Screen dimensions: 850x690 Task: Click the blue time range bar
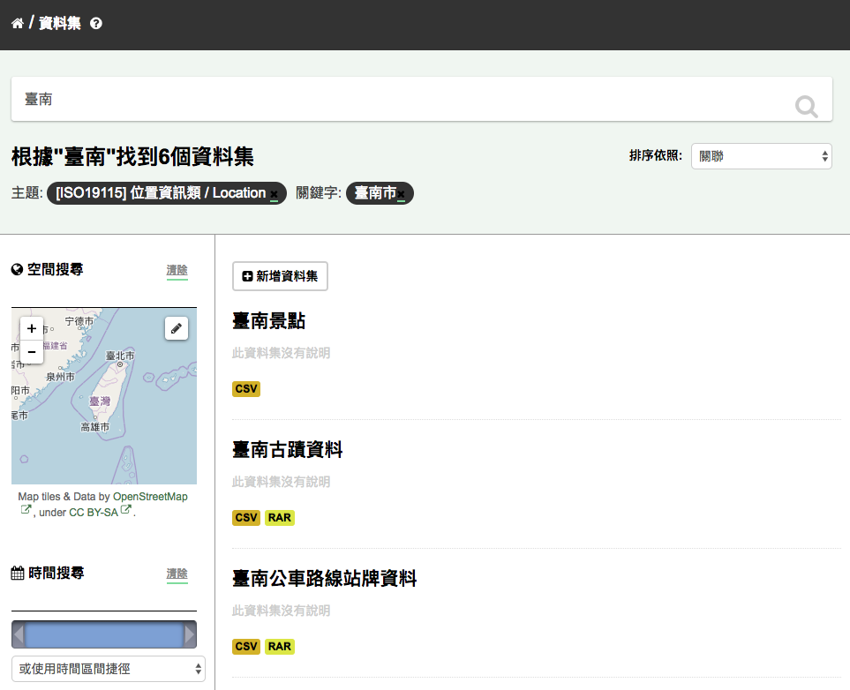[x=104, y=634]
